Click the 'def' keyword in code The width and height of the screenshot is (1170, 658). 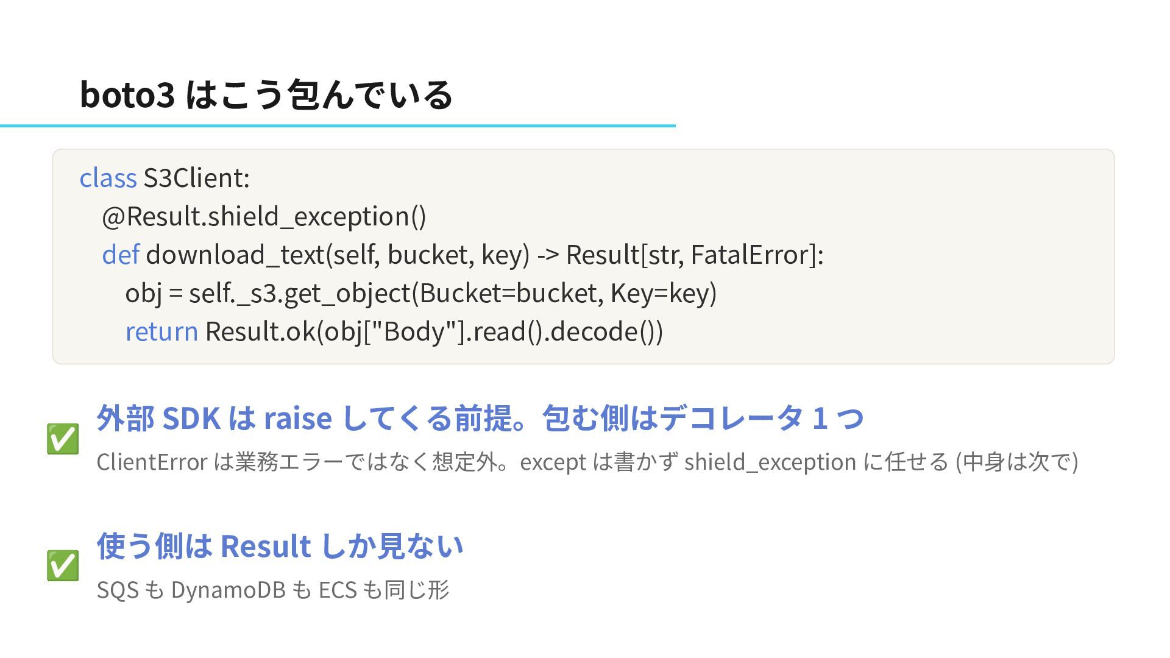click(x=121, y=255)
